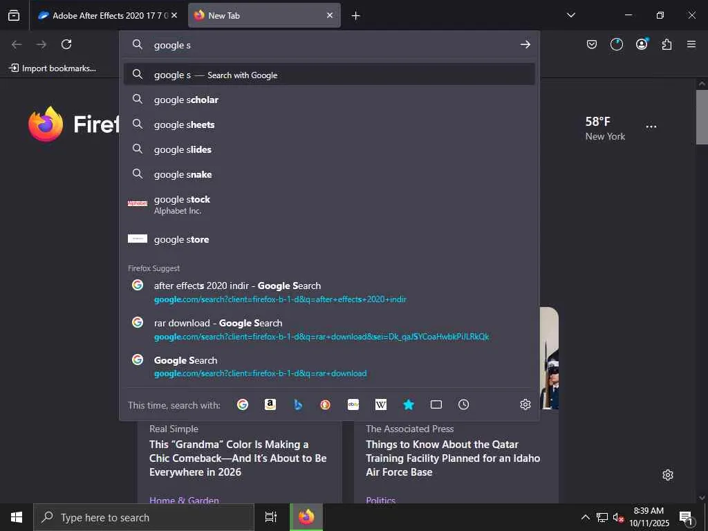Choose the 'google slides' suggestion
The width and height of the screenshot is (708, 531).
click(x=329, y=149)
